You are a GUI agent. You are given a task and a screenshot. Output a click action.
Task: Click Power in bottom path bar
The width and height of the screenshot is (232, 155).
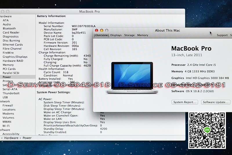click(x=27, y=138)
